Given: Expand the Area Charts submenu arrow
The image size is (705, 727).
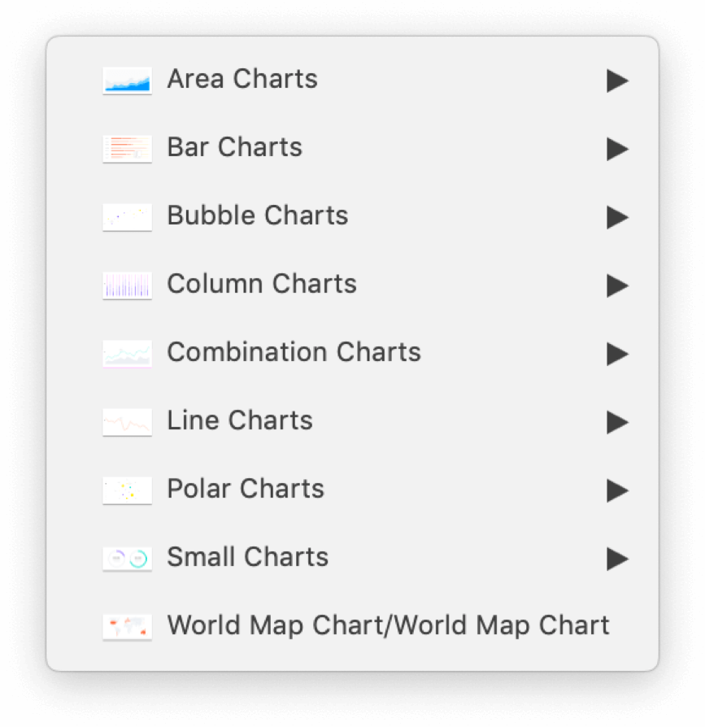Looking at the screenshot, I should [617, 81].
